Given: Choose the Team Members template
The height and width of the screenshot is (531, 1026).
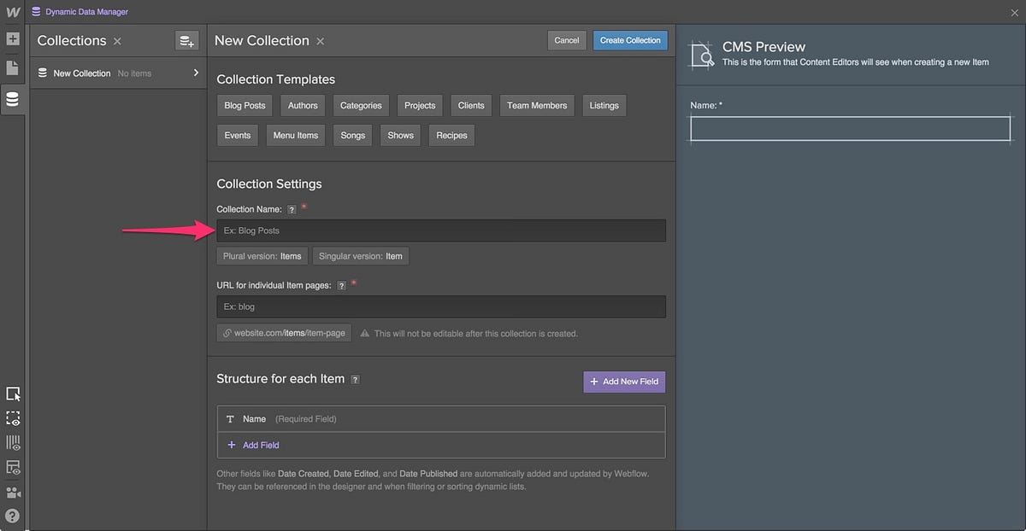Looking at the screenshot, I should tap(536, 106).
